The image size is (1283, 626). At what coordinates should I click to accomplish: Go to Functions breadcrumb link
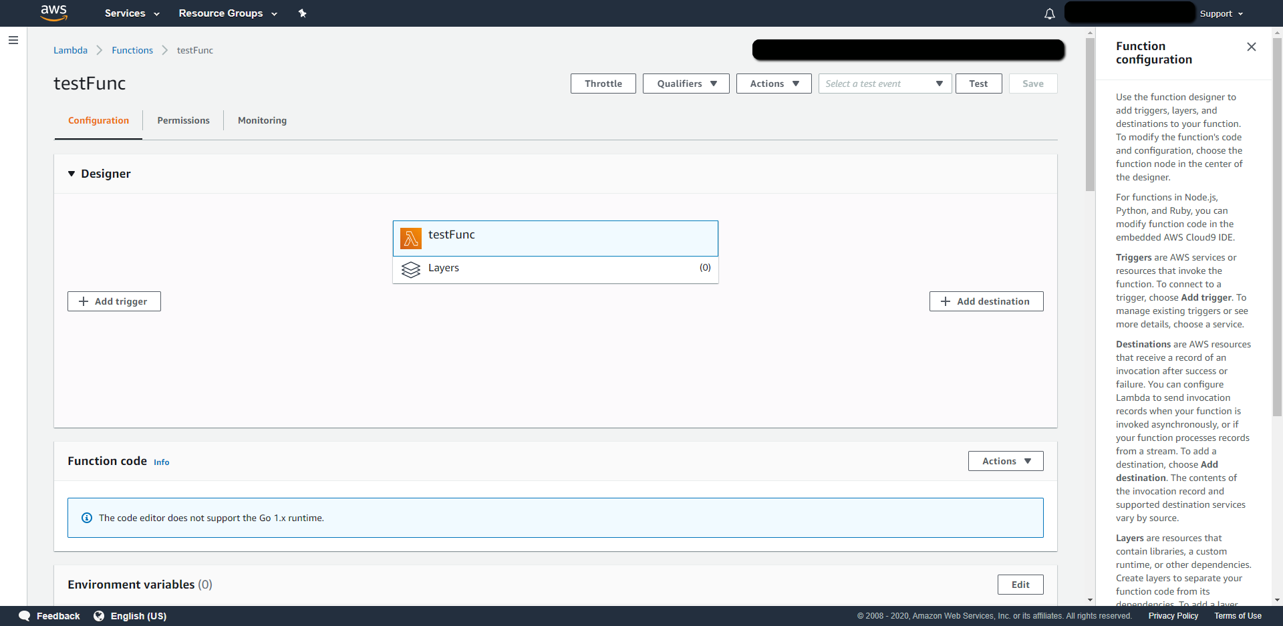click(x=132, y=50)
